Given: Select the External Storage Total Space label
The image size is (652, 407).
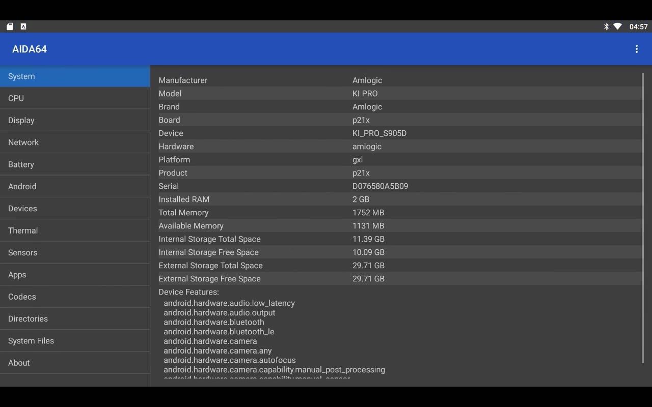Looking at the screenshot, I should coord(210,266).
